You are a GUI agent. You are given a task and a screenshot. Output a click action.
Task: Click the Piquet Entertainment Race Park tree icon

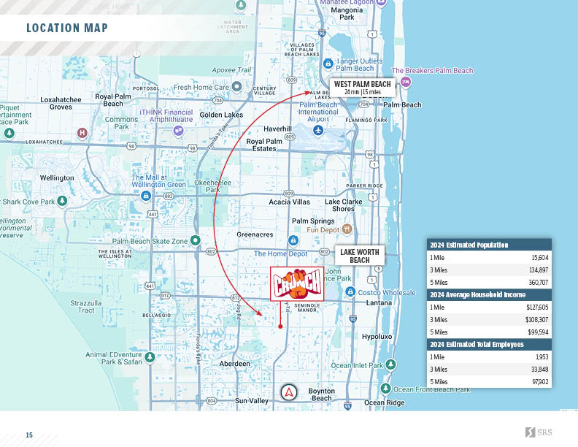(x=9, y=134)
